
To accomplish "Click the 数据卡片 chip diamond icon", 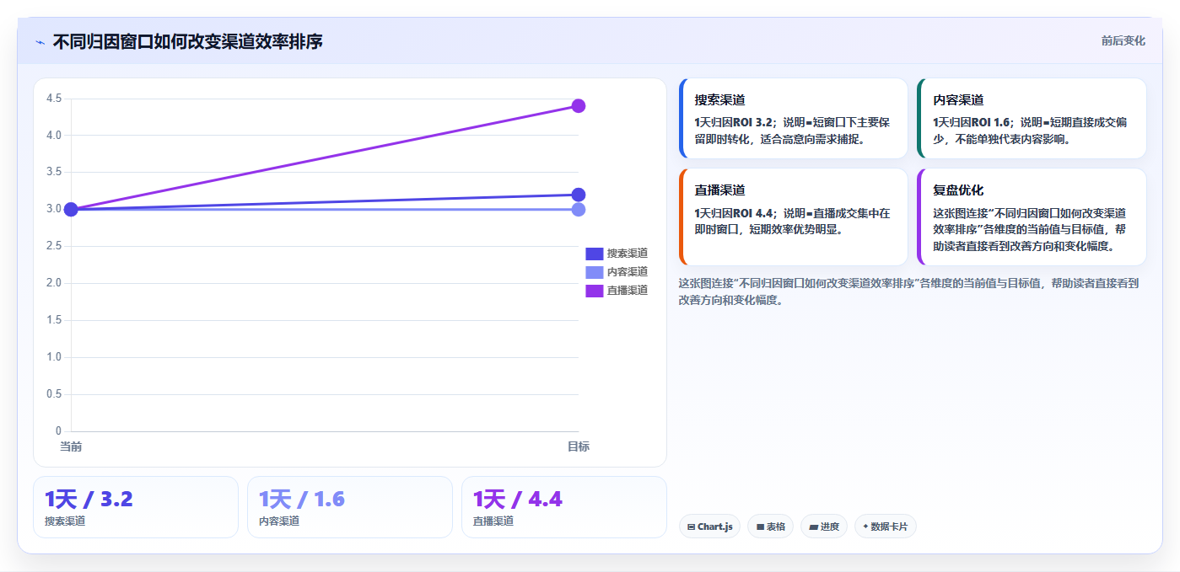I will (865, 527).
